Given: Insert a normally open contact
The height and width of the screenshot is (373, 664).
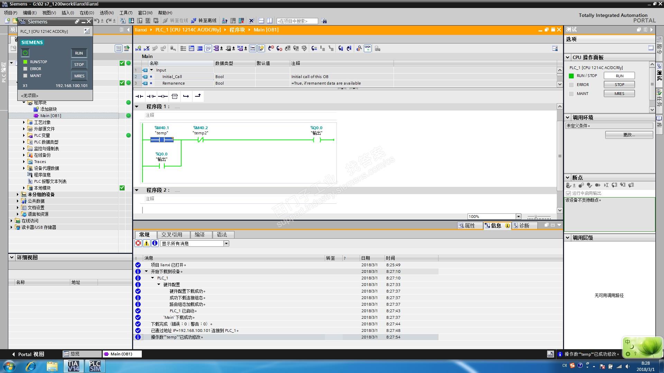Looking at the screenshot, I should point(139,96).
